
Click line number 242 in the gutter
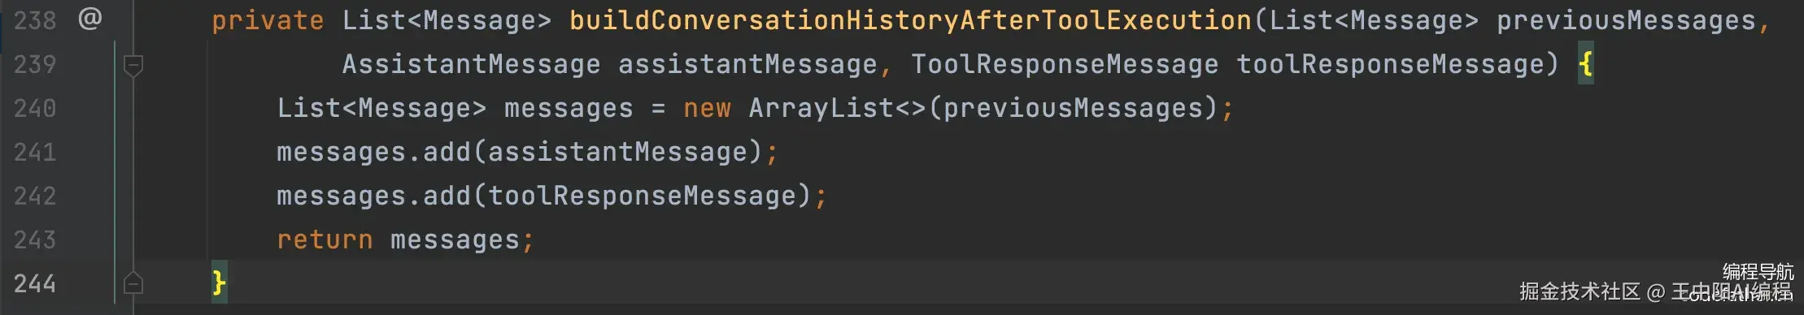(x=35, y=196)
